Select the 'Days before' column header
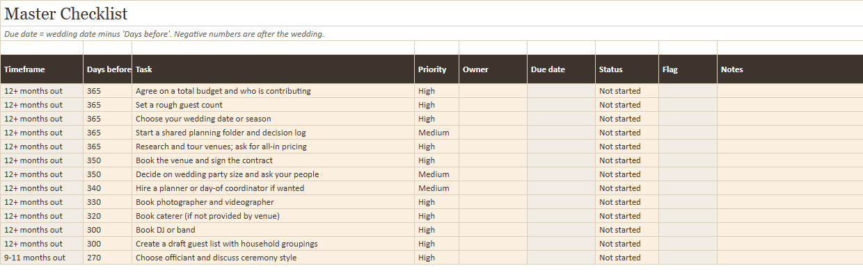This screenshot has width=863, height=275. click(x=108, y=69)
